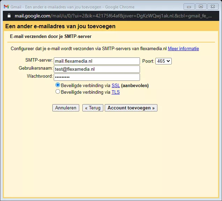Open the SSL help link
This screenshot has height=201, width=222.
coord(116,86)
